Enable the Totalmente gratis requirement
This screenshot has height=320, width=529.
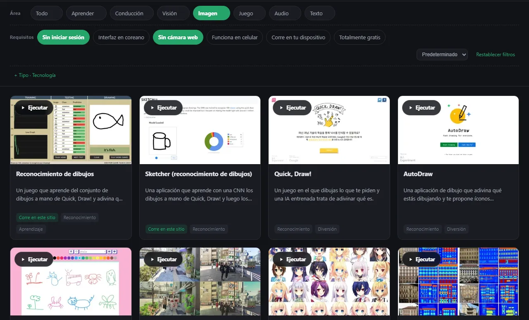360,37
